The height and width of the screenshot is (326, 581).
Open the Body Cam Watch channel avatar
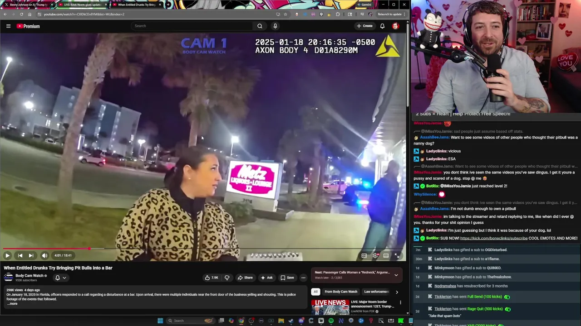[x=8, y=278]
